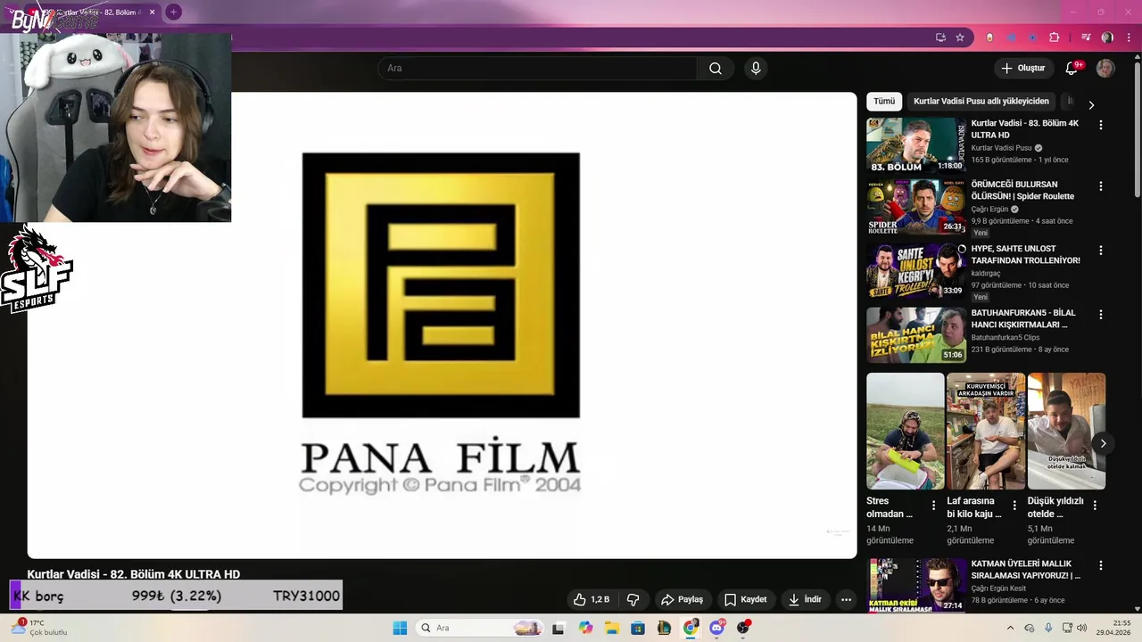Open options for BATUHANFURKAN5 video
This screenshot has height=642, width=1142.
pyautogui.click(x=1101, y=315)
